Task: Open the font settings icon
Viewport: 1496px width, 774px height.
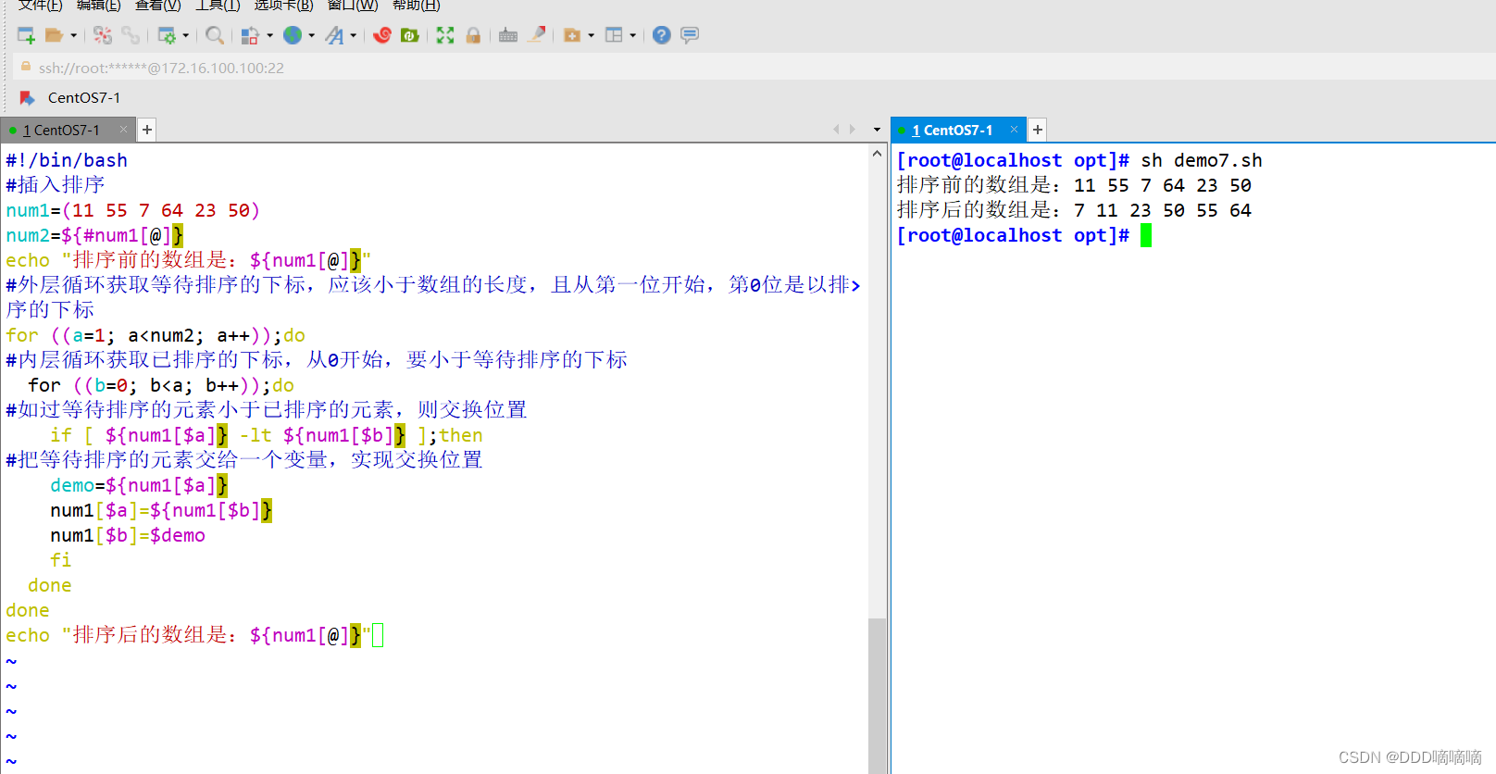Action: click(x=334, y=35)
